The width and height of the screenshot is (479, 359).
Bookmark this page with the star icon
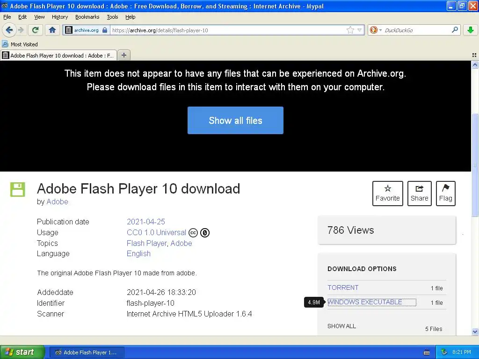tap(350, 30)
